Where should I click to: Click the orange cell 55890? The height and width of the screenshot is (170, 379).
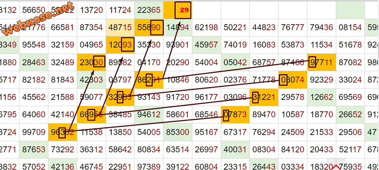pyautogui.click(x=149, y=27)
